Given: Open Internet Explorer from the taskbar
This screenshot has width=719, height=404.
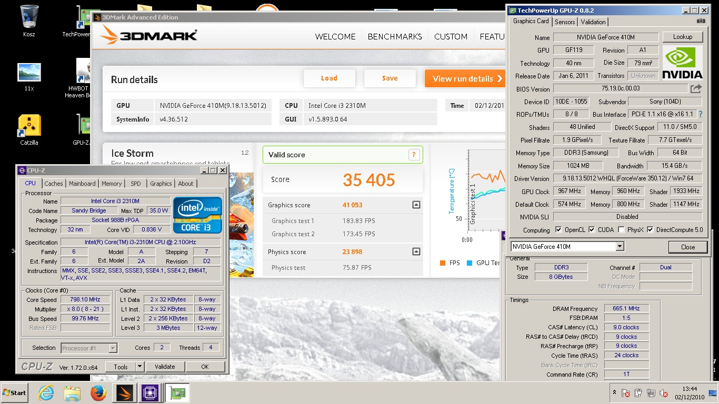Looking at the screenshot, I should coord(46,393).
